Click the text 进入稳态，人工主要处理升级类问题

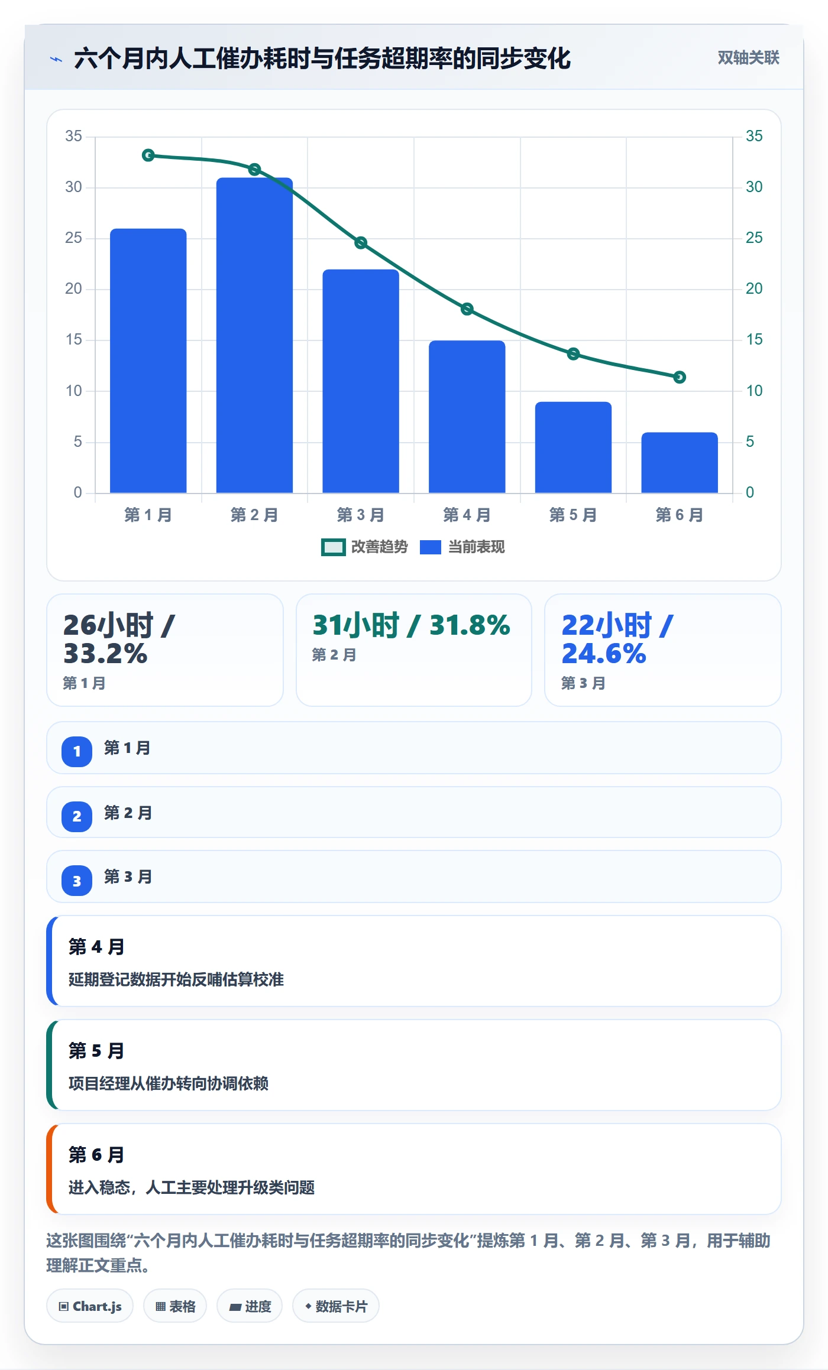(x=192, y=1187)
